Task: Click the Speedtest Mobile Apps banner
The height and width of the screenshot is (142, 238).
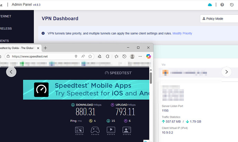Action: [86, 90]
